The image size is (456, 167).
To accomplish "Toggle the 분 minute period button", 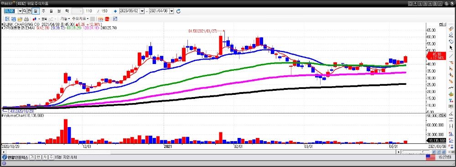I will point(59,11).
